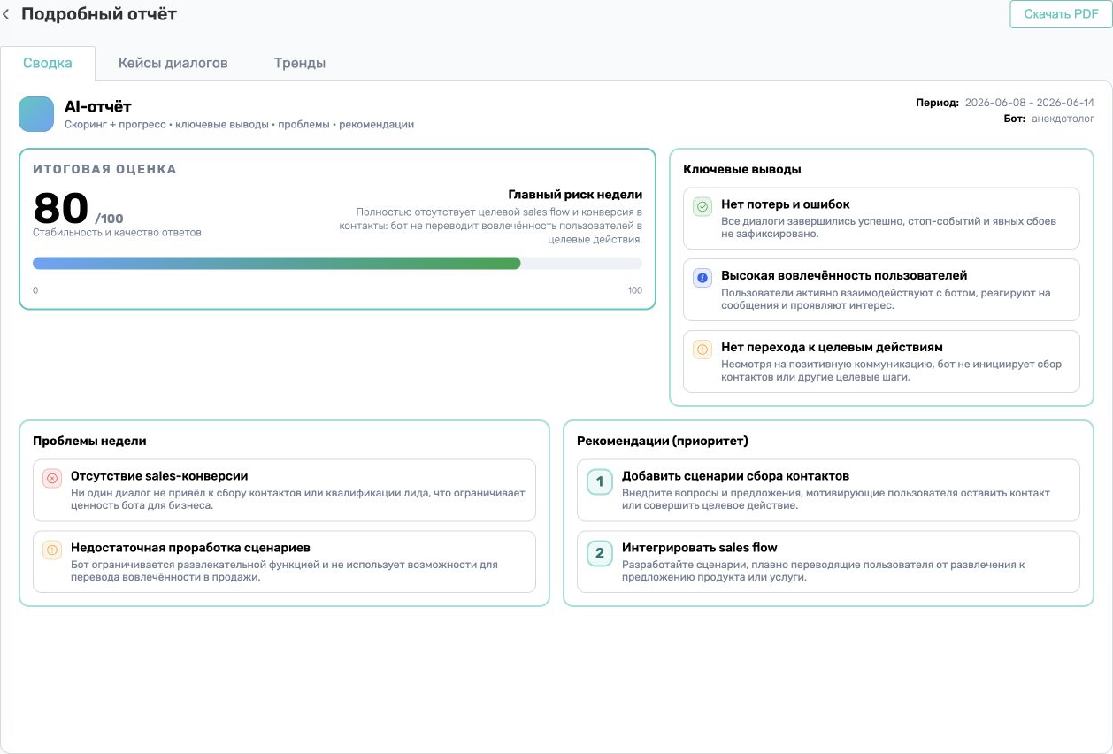The height and width of the screenshot is (754, 1113).
Task: Select the Добавить сценарии сбора контактов recommendation title
Action: 736,476
